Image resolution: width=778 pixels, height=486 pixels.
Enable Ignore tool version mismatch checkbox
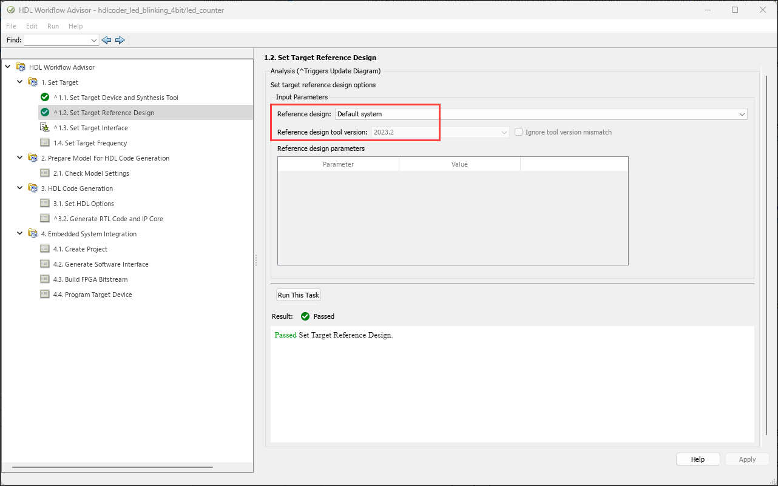(x=519, y=132)
